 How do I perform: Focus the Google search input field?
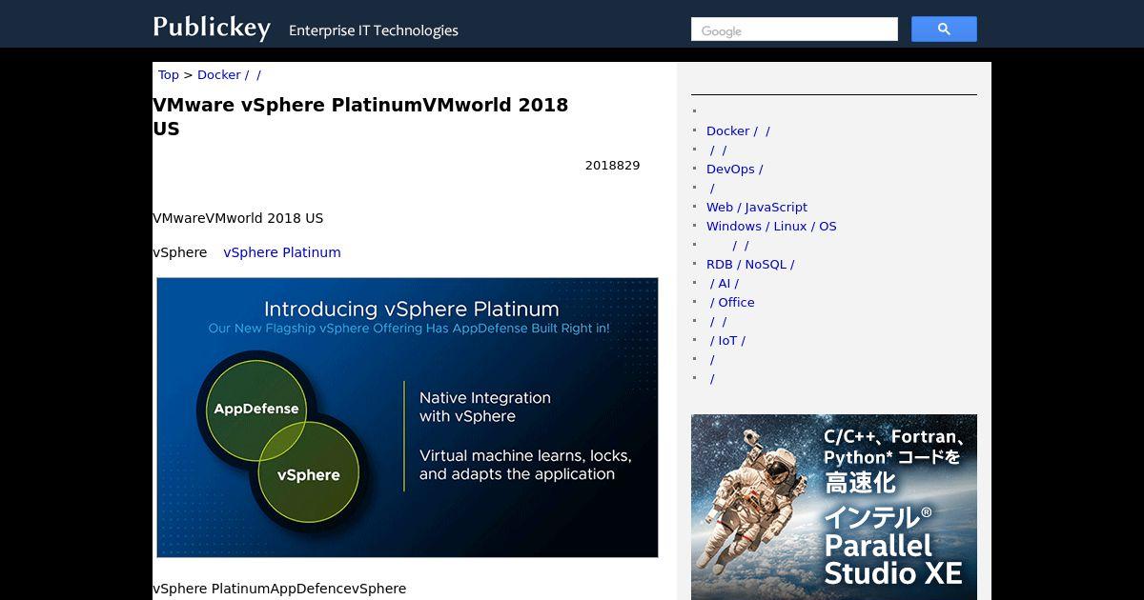click(793, 30)
